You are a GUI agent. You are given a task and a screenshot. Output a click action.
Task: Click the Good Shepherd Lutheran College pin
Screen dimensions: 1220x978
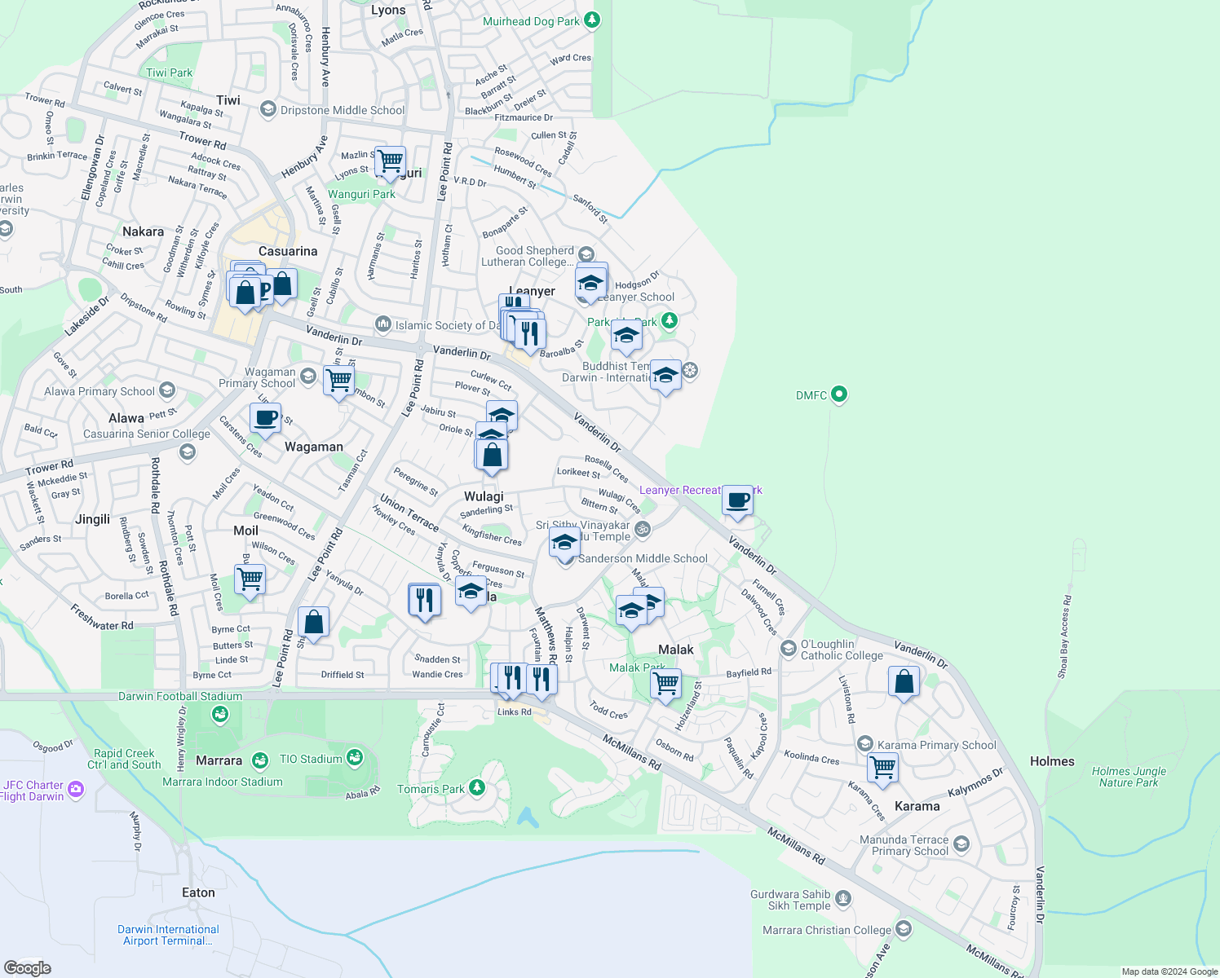[x=586, y=255]
